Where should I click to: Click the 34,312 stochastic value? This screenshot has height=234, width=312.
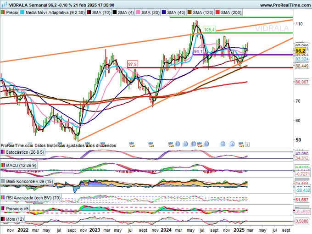302,158
